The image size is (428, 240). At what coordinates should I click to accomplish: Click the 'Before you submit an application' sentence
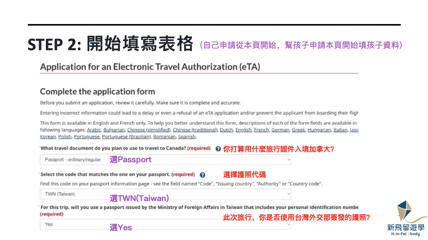[140, 103]
